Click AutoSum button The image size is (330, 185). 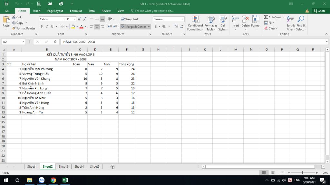click(273, 17)
